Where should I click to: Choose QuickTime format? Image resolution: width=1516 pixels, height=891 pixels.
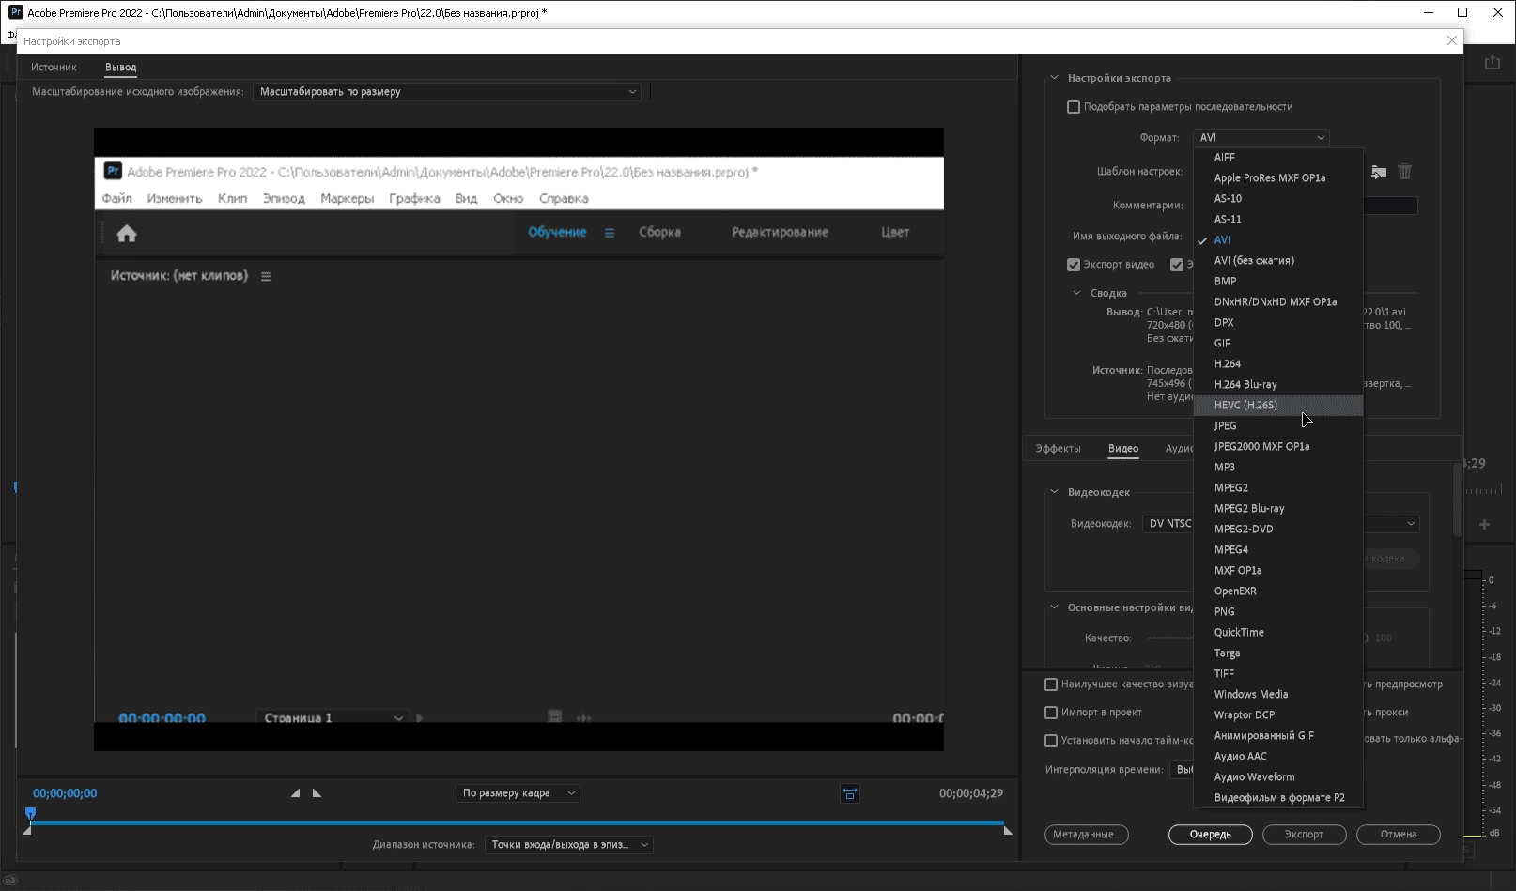point(1278,633)
